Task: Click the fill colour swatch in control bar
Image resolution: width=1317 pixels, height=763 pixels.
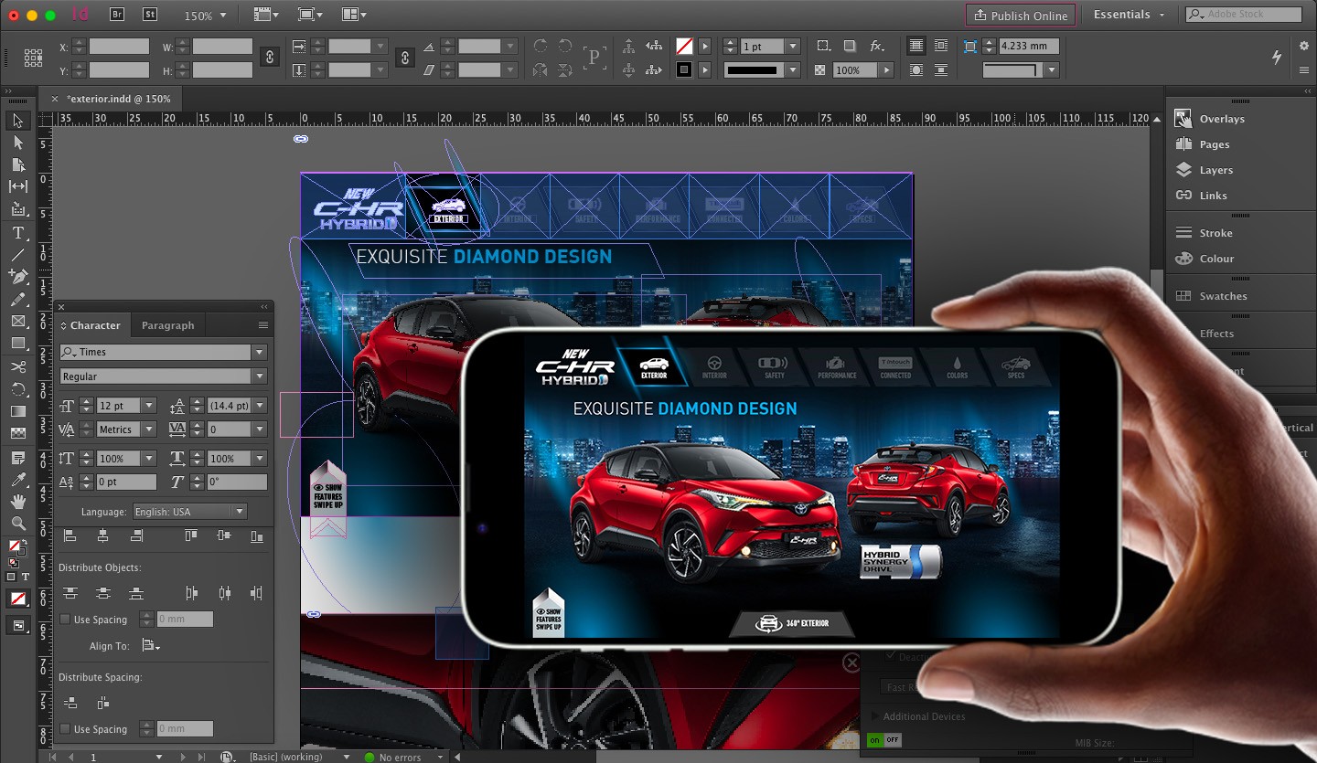Action: tap(683, 46)
